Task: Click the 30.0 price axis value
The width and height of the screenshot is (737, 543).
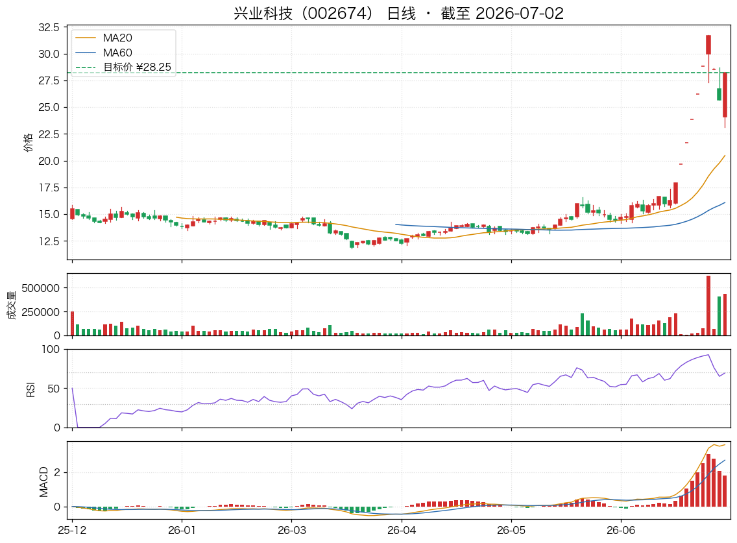Action: [49, 54]
